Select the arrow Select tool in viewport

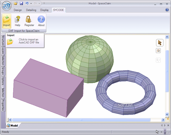pyautogui.click(x=160, y=43)
